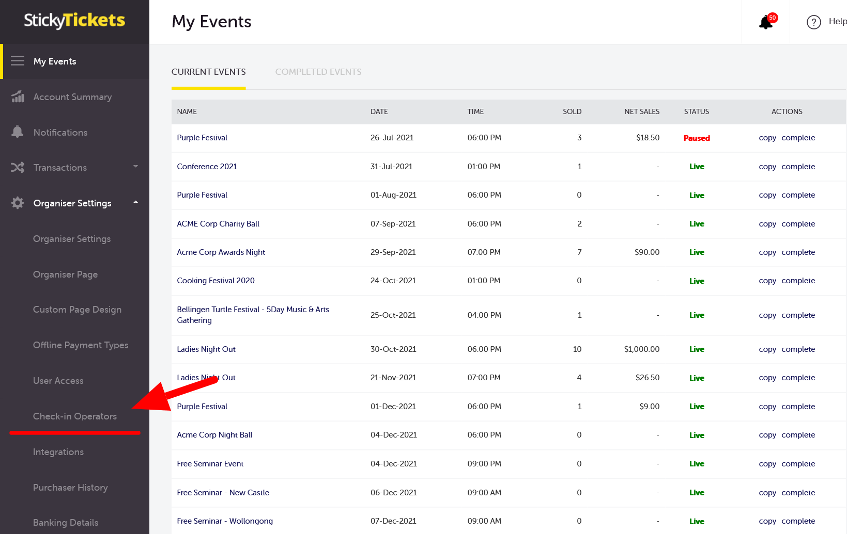Open the Organiser Settings sub-item
The image size is (847, 534).
[x=72, y=239]
